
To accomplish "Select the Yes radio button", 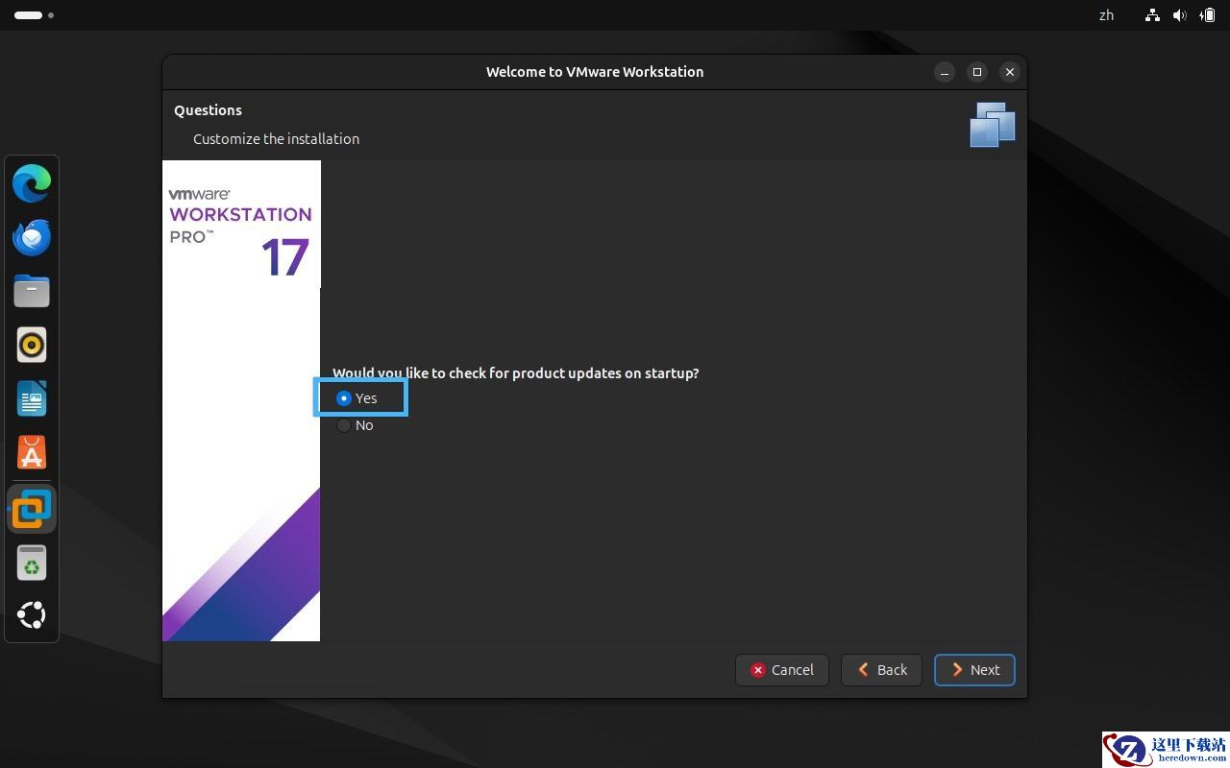I will [x=344, y=398].
